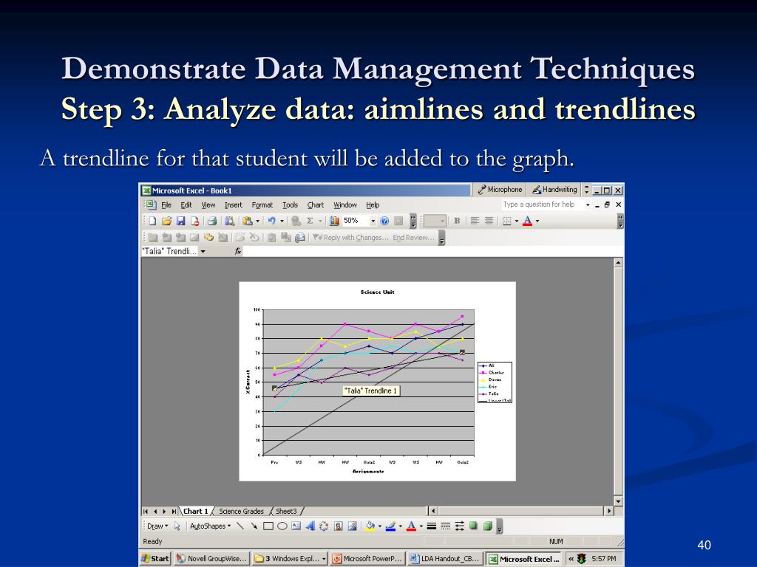Image resolution: width=757 pixels, height=567 pixels.
Task: Switch to Microsoft PowerPoint in the taskbar
Action: 367,558
